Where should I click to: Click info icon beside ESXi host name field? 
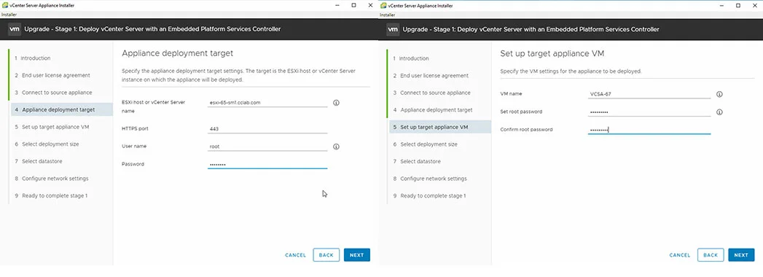click(x=336, y=103)
